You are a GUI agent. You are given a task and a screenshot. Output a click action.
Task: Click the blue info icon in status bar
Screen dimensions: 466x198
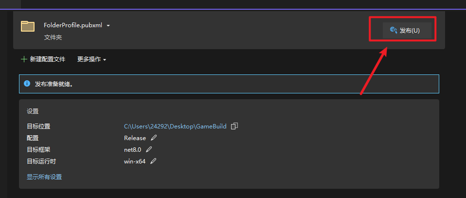point(27,84)
